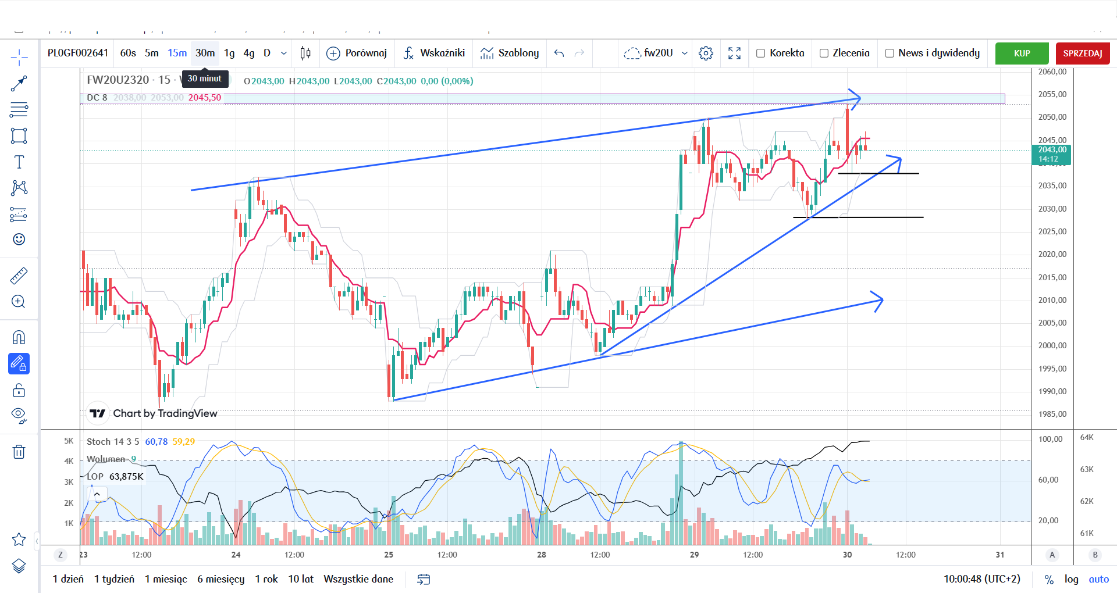Screen dimensions: 1117x593
Task: Open the chart patterns tool
Action: [x=19, y=188]
